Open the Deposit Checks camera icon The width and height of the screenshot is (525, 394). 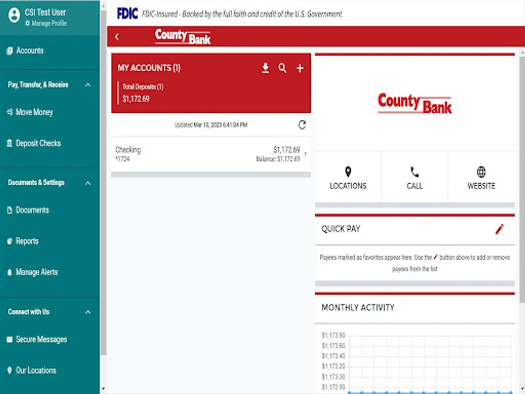point(10,143)
